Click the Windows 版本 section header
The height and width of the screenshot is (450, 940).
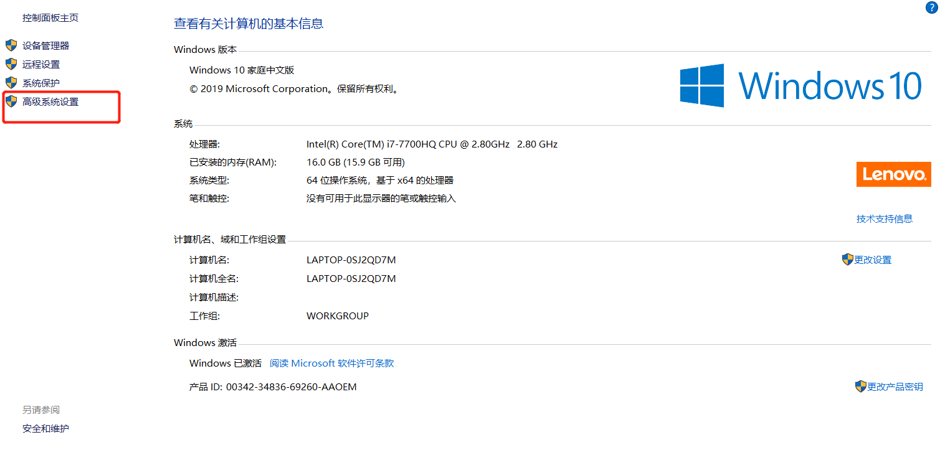(x=205, y=50)
